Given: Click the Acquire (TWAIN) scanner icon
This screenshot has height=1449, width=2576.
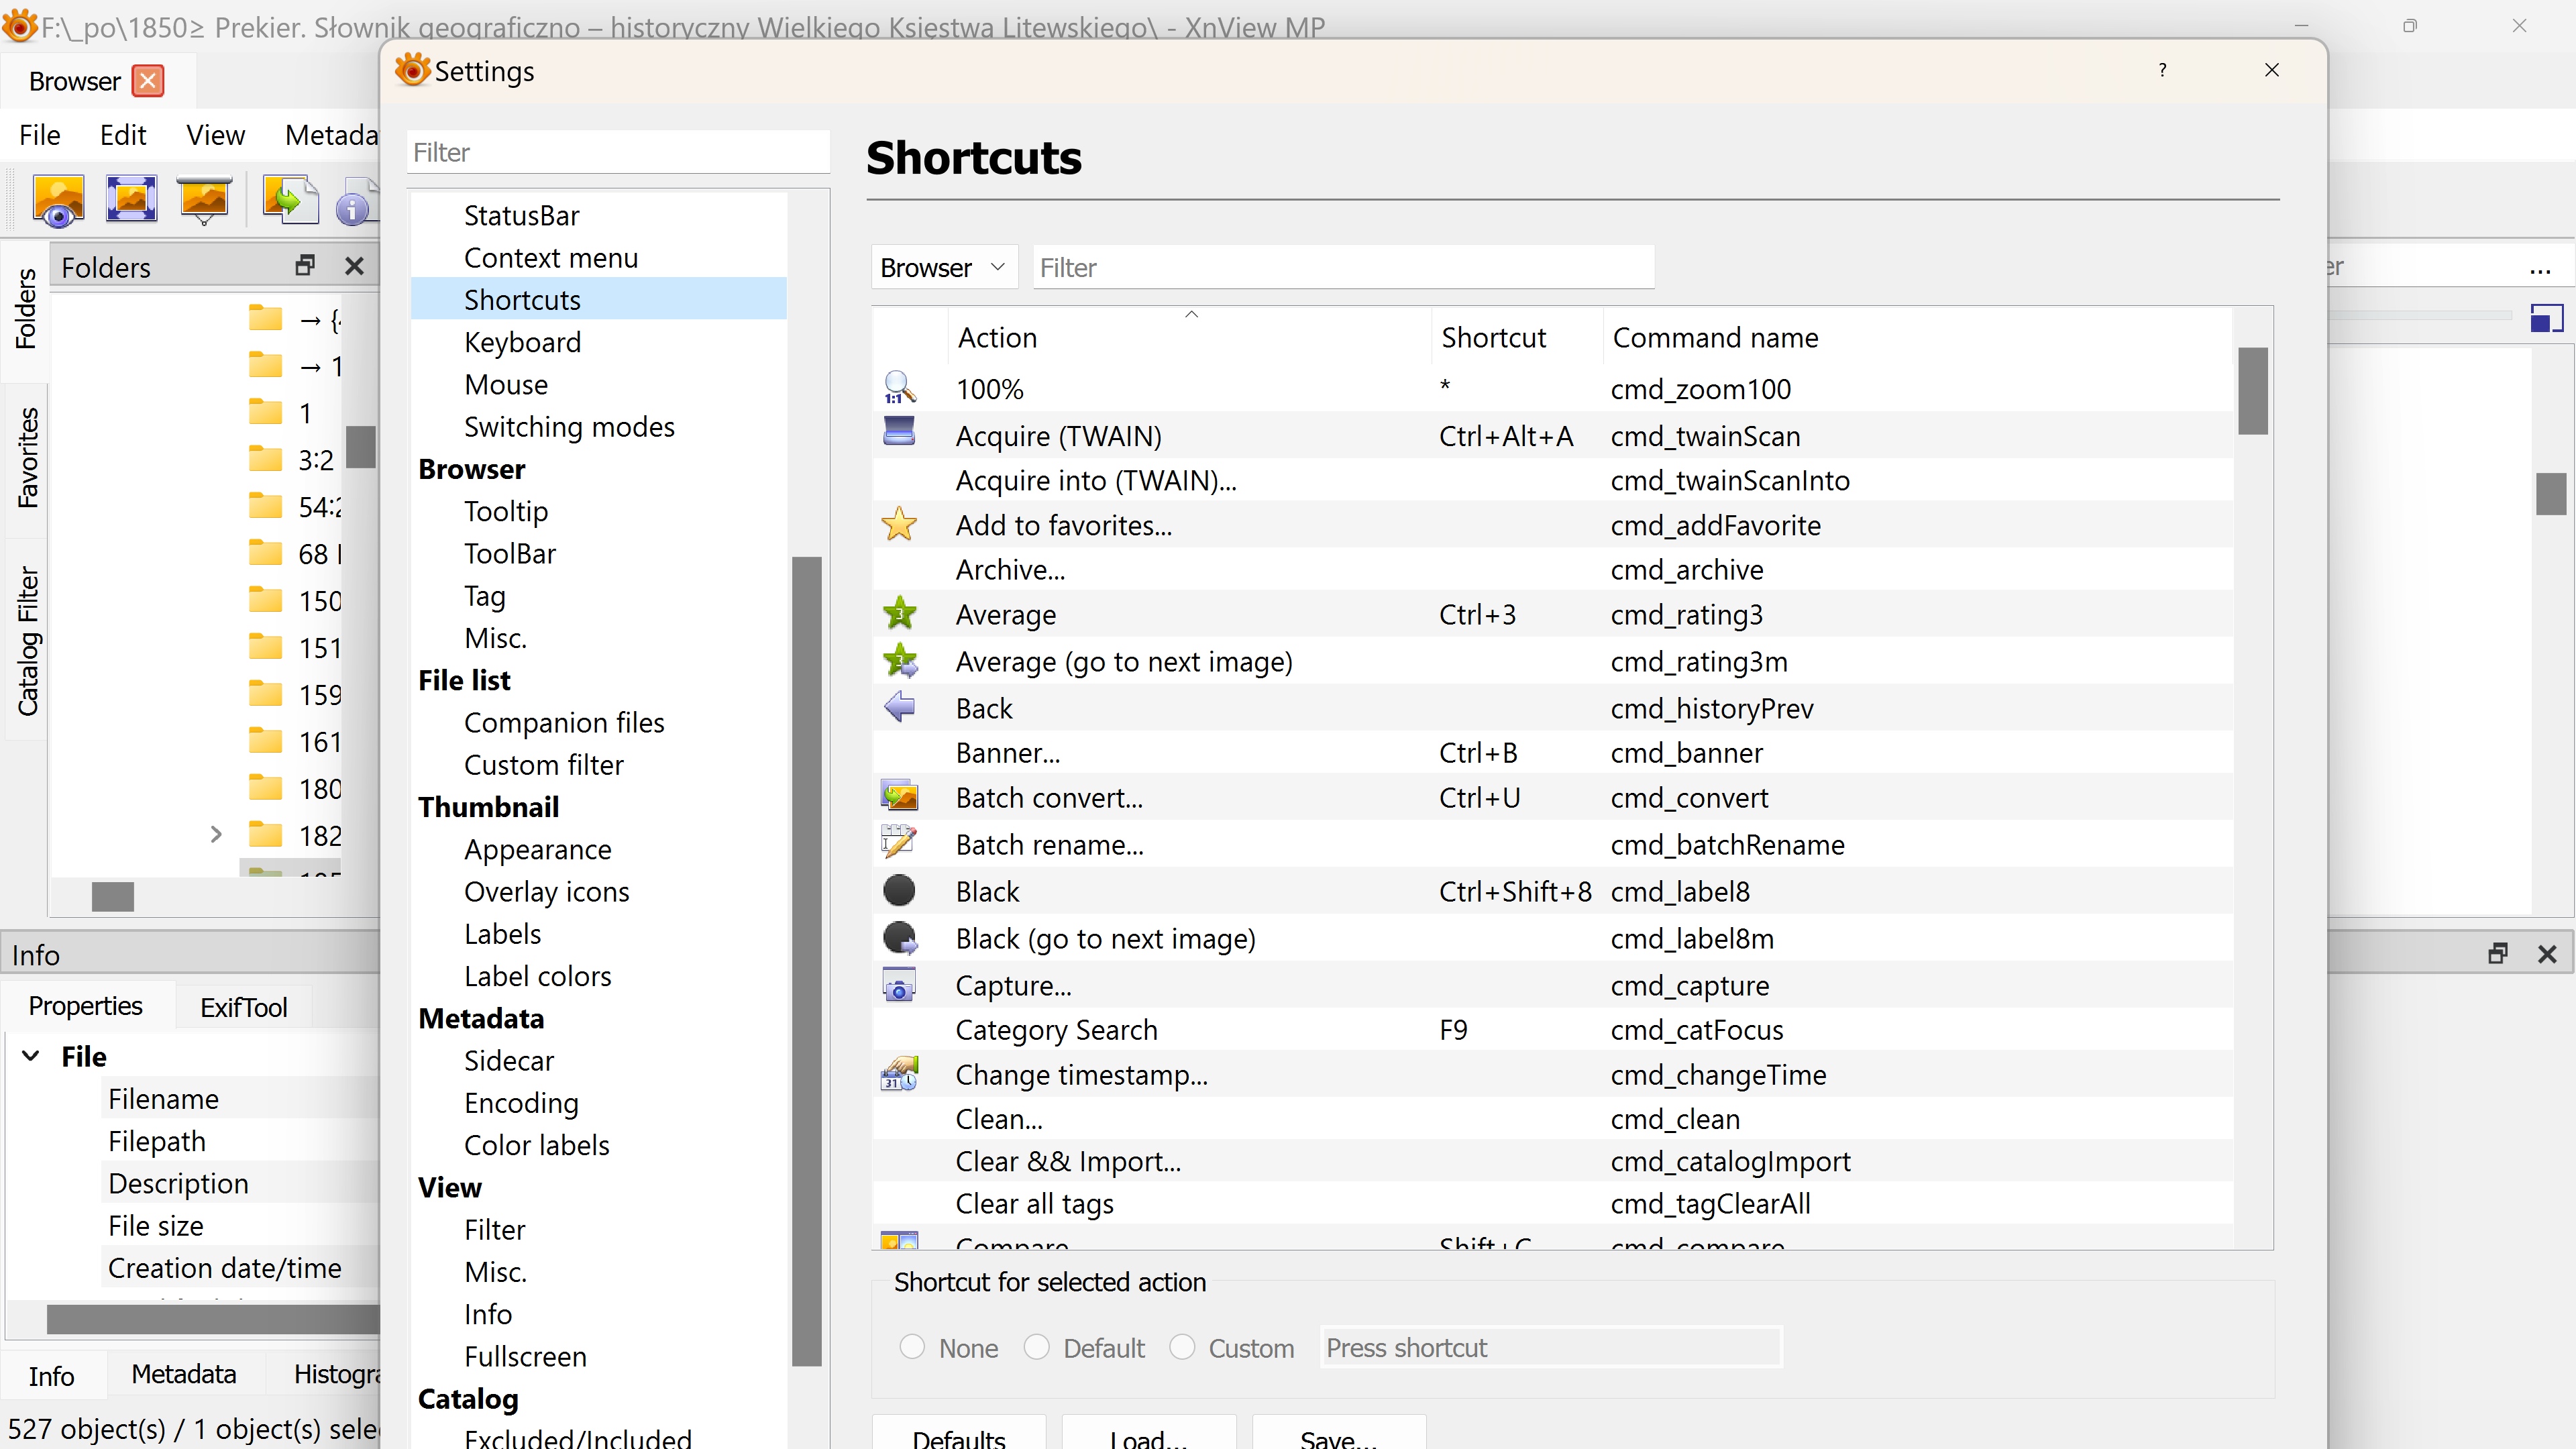Looking at the screenshot, I should (899, 433).
